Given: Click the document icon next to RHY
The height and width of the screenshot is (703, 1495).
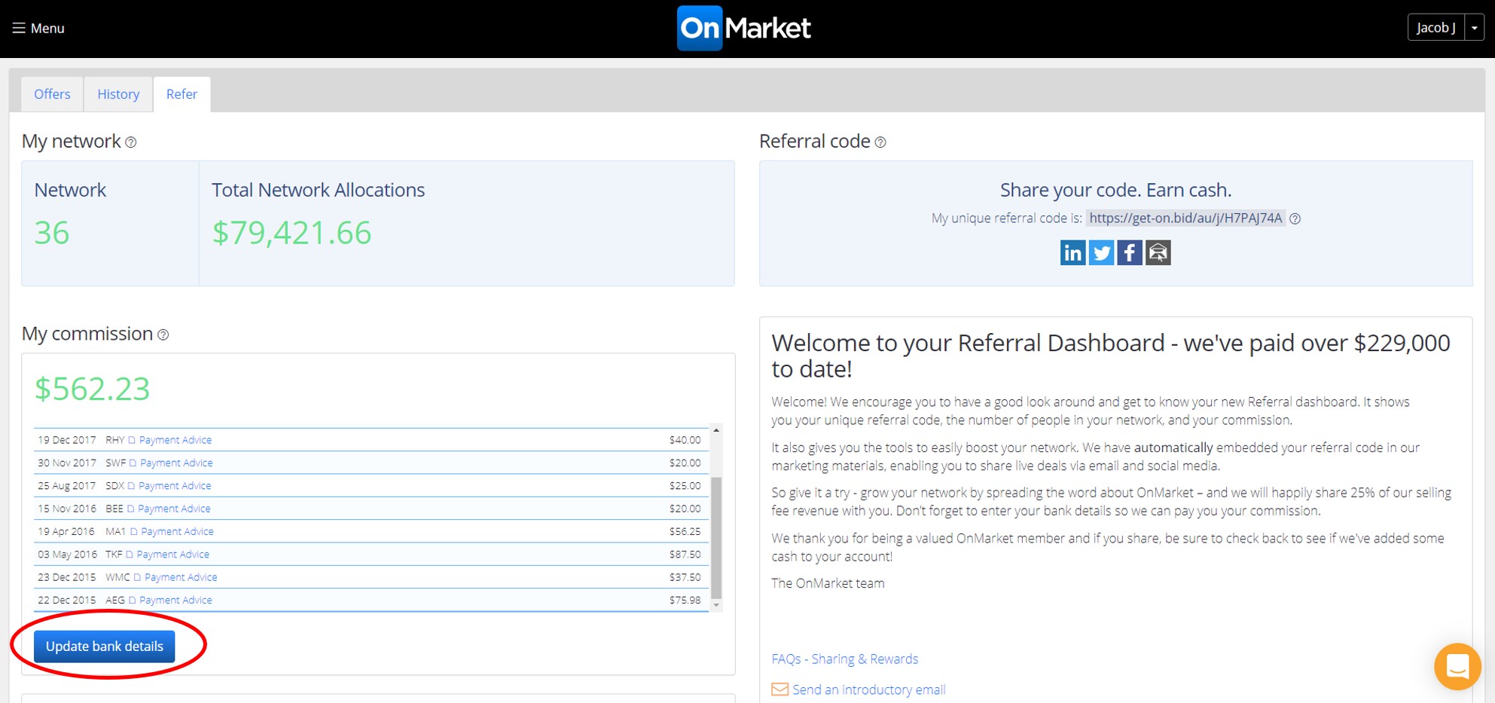Looking at the screenshot, I should point(132,440).
